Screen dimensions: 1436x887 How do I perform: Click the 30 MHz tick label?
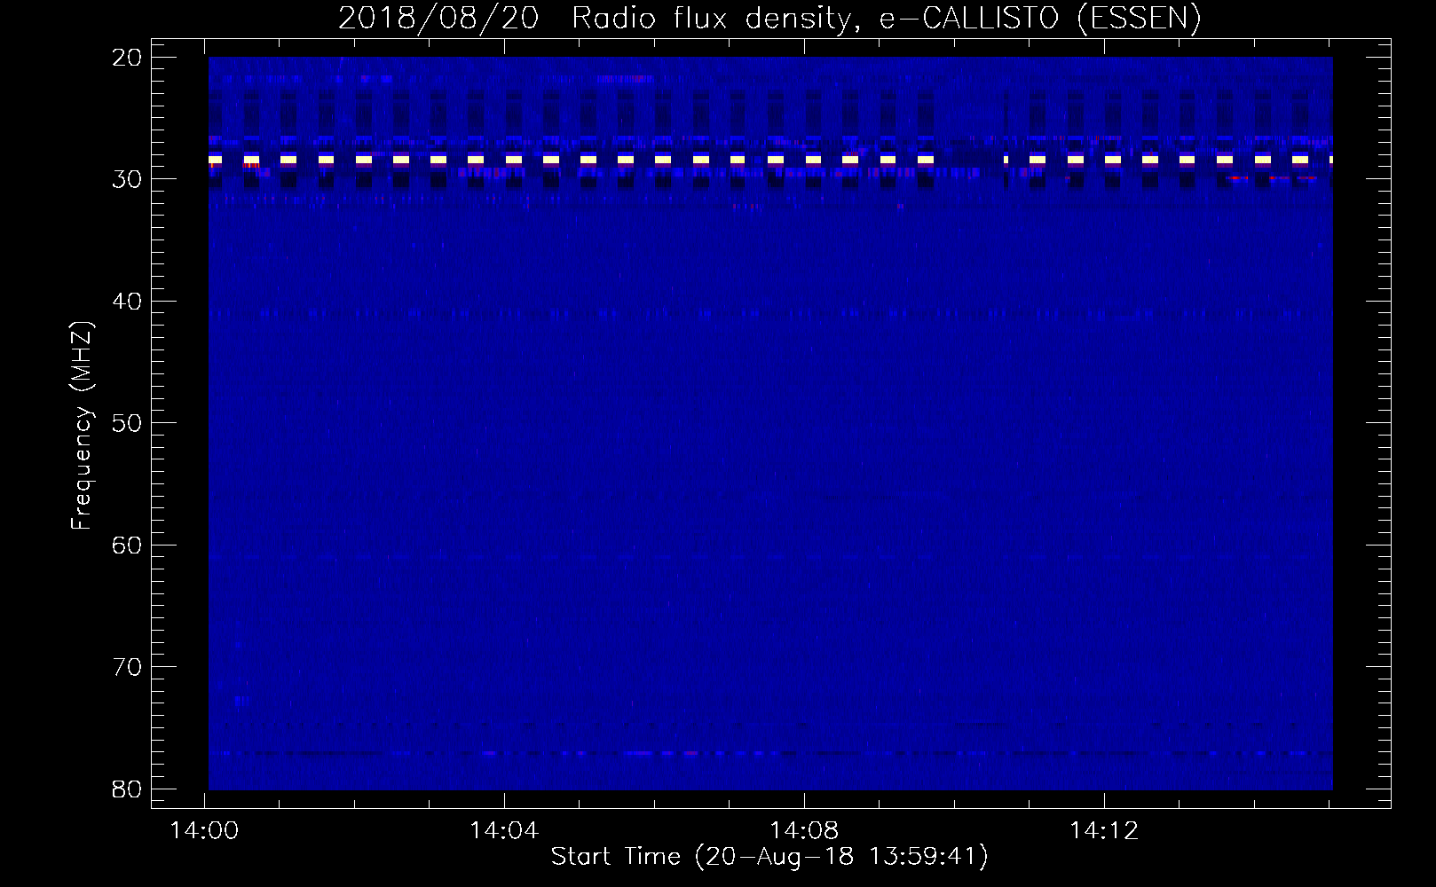(127, 179)
